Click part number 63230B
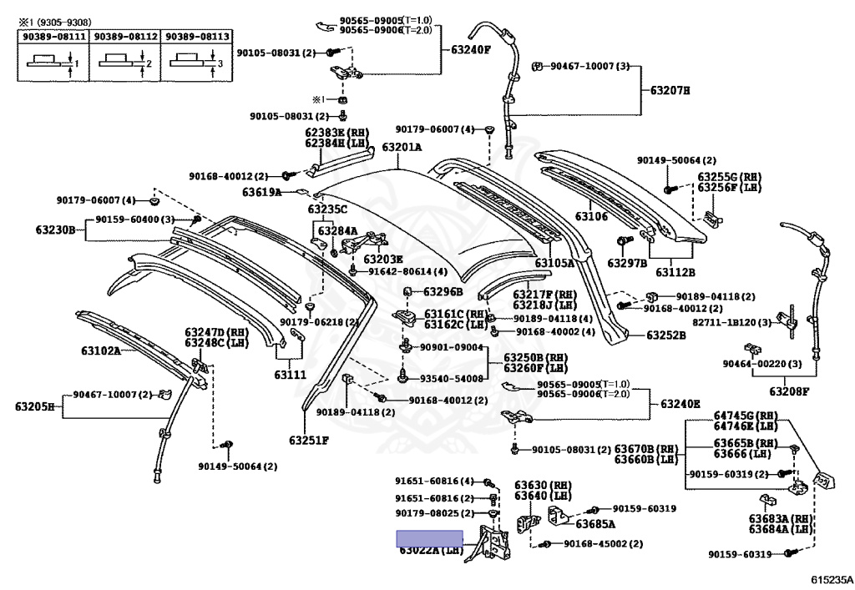This screenshot has width=855, height=590. [55, 229]
